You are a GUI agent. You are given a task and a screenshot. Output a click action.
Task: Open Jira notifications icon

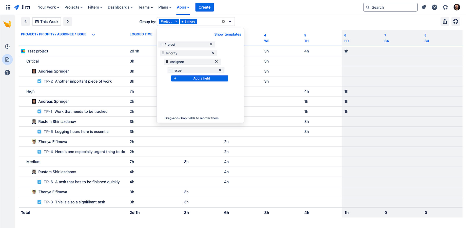point(424,7)
